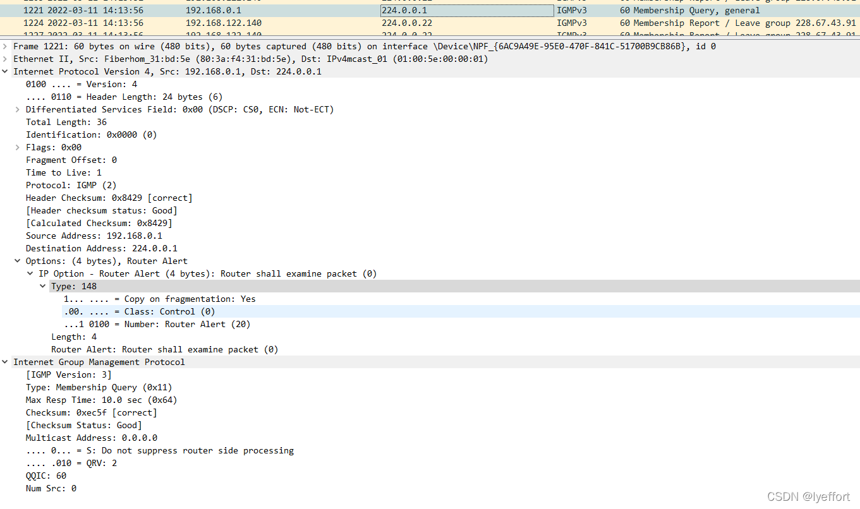Select packet 1224 from 192.168.122.140

click(x=430, y=23)
